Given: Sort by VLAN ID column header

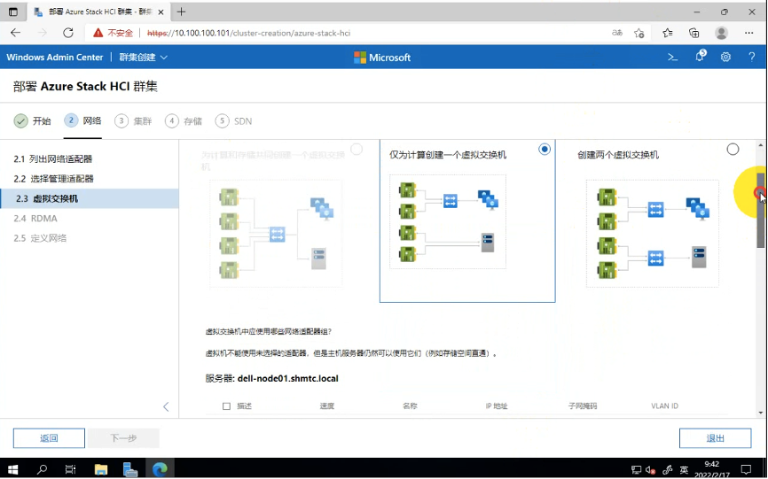Looking at the screenshot, I should (664, 406).
